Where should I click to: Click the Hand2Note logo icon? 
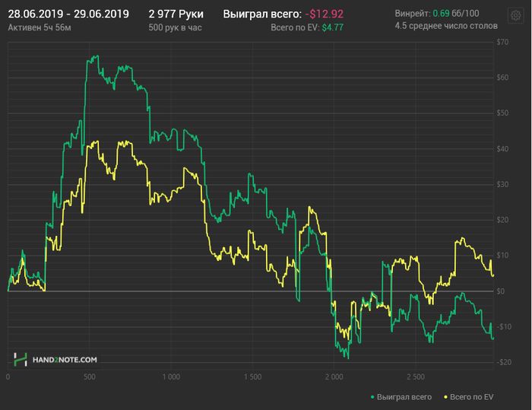[x=21, y=359]
